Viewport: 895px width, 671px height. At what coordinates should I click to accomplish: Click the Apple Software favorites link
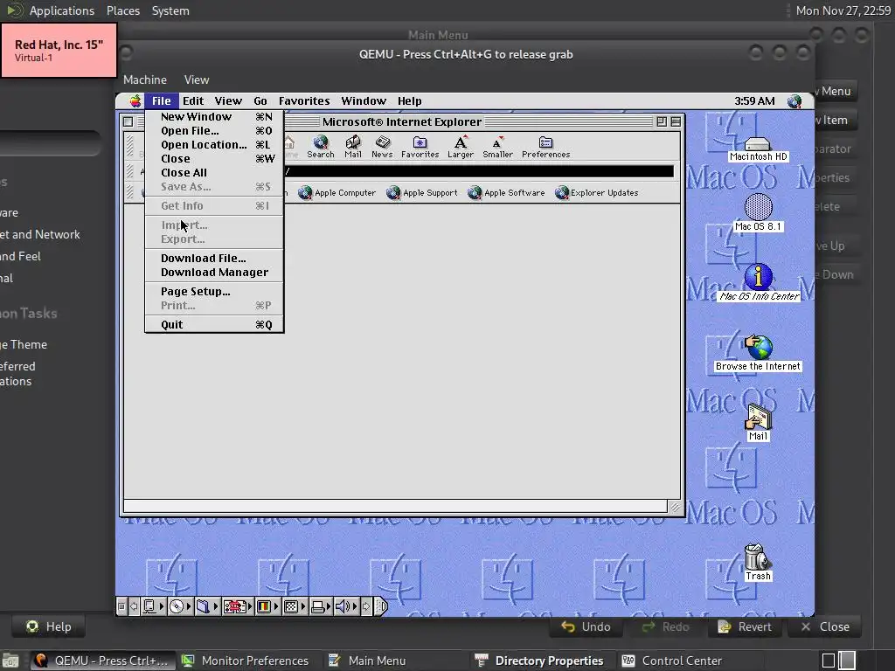(506, 193)
